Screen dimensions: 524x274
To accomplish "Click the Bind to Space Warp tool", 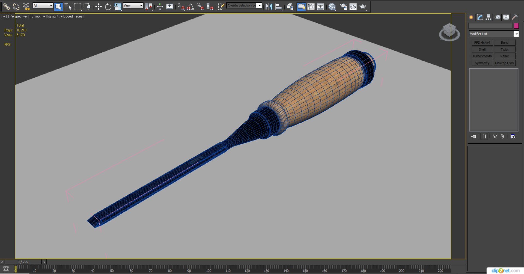I will (26, 6).
